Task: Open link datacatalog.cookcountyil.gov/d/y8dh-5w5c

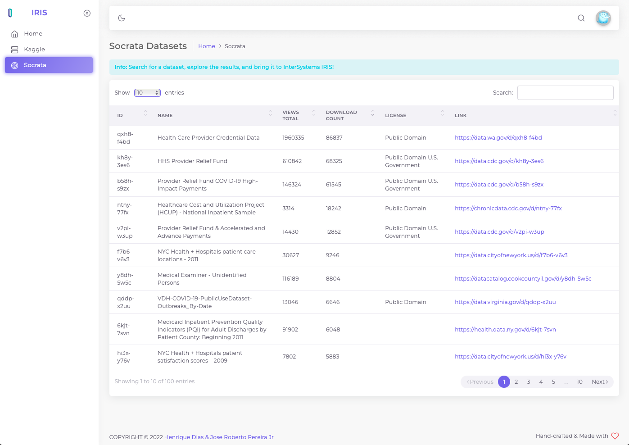Action: tap(523, 279)
